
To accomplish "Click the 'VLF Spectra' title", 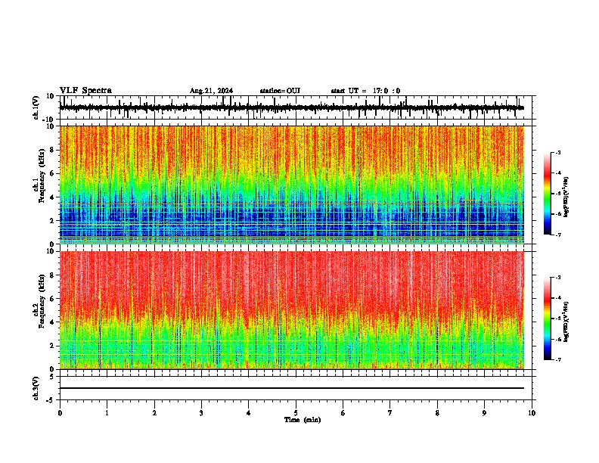I will 85,91.
